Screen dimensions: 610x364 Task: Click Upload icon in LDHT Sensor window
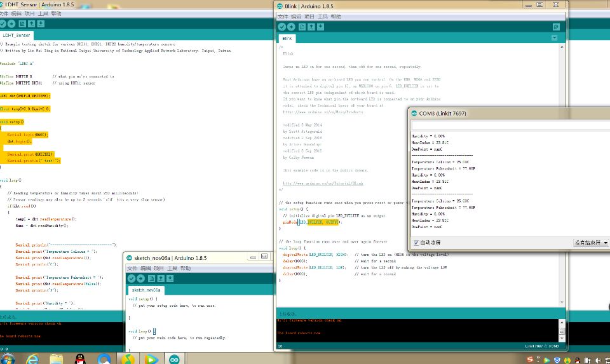point(11,24)
